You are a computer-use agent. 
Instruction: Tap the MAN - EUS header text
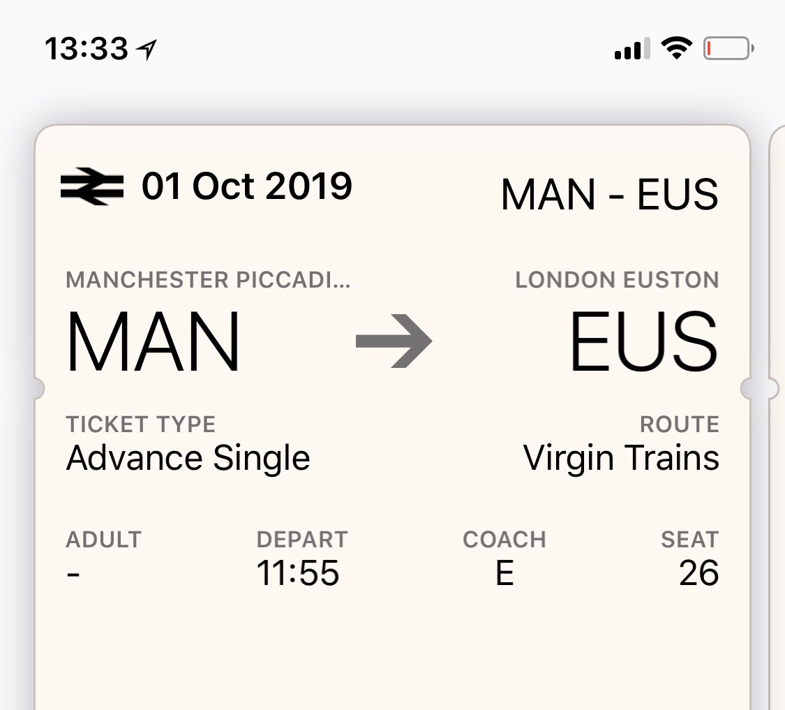tap(609, 194)
